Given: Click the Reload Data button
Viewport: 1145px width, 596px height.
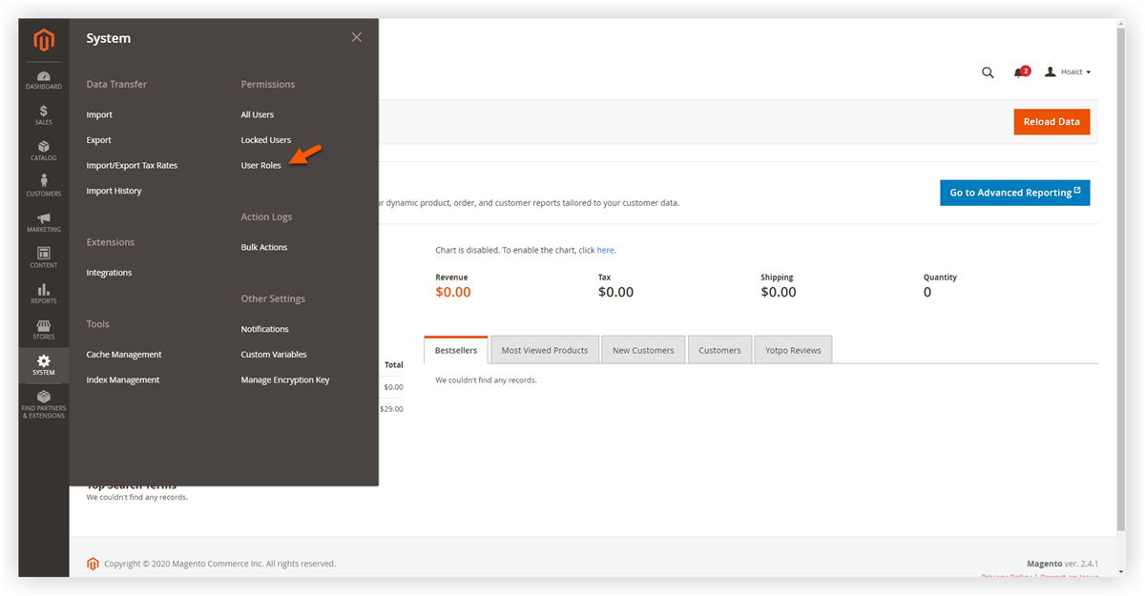Looking at the screenshot, I should (x=1051, y=121).
